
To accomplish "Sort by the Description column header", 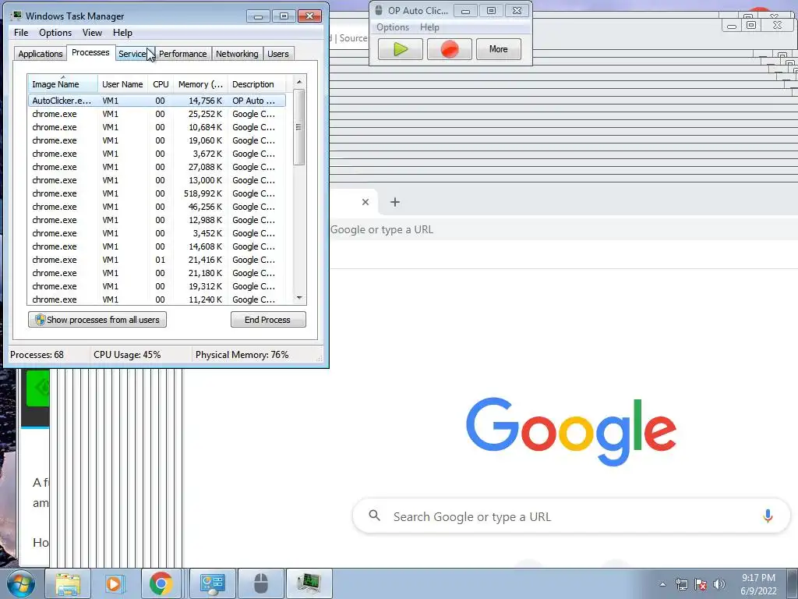I will [x=256, y=84].
